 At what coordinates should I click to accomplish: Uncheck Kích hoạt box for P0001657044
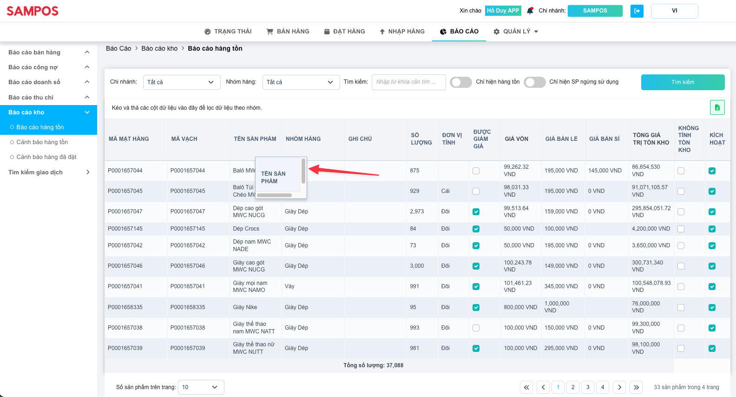[712, 171]
